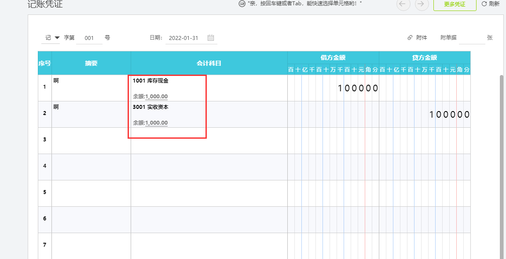
Task: Click the attachment paperclip icon
Action: point(410,38)
